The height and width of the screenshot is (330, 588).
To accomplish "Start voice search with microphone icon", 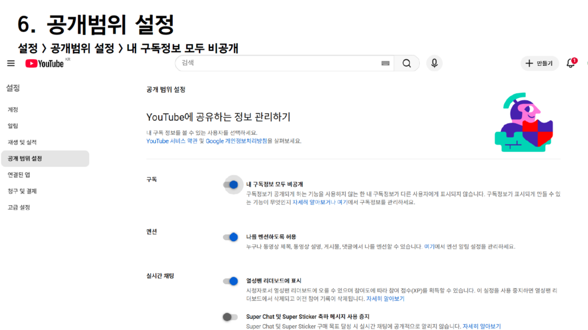I will 434,63.
